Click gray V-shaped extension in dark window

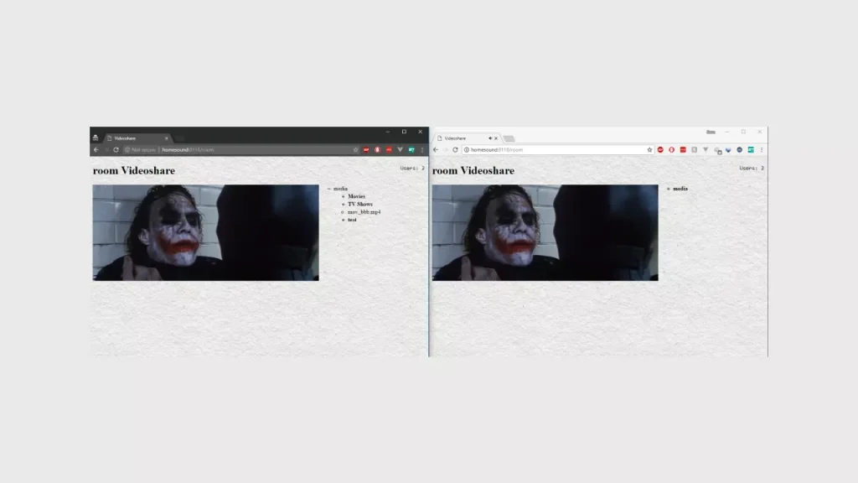(x=400, y=149)
